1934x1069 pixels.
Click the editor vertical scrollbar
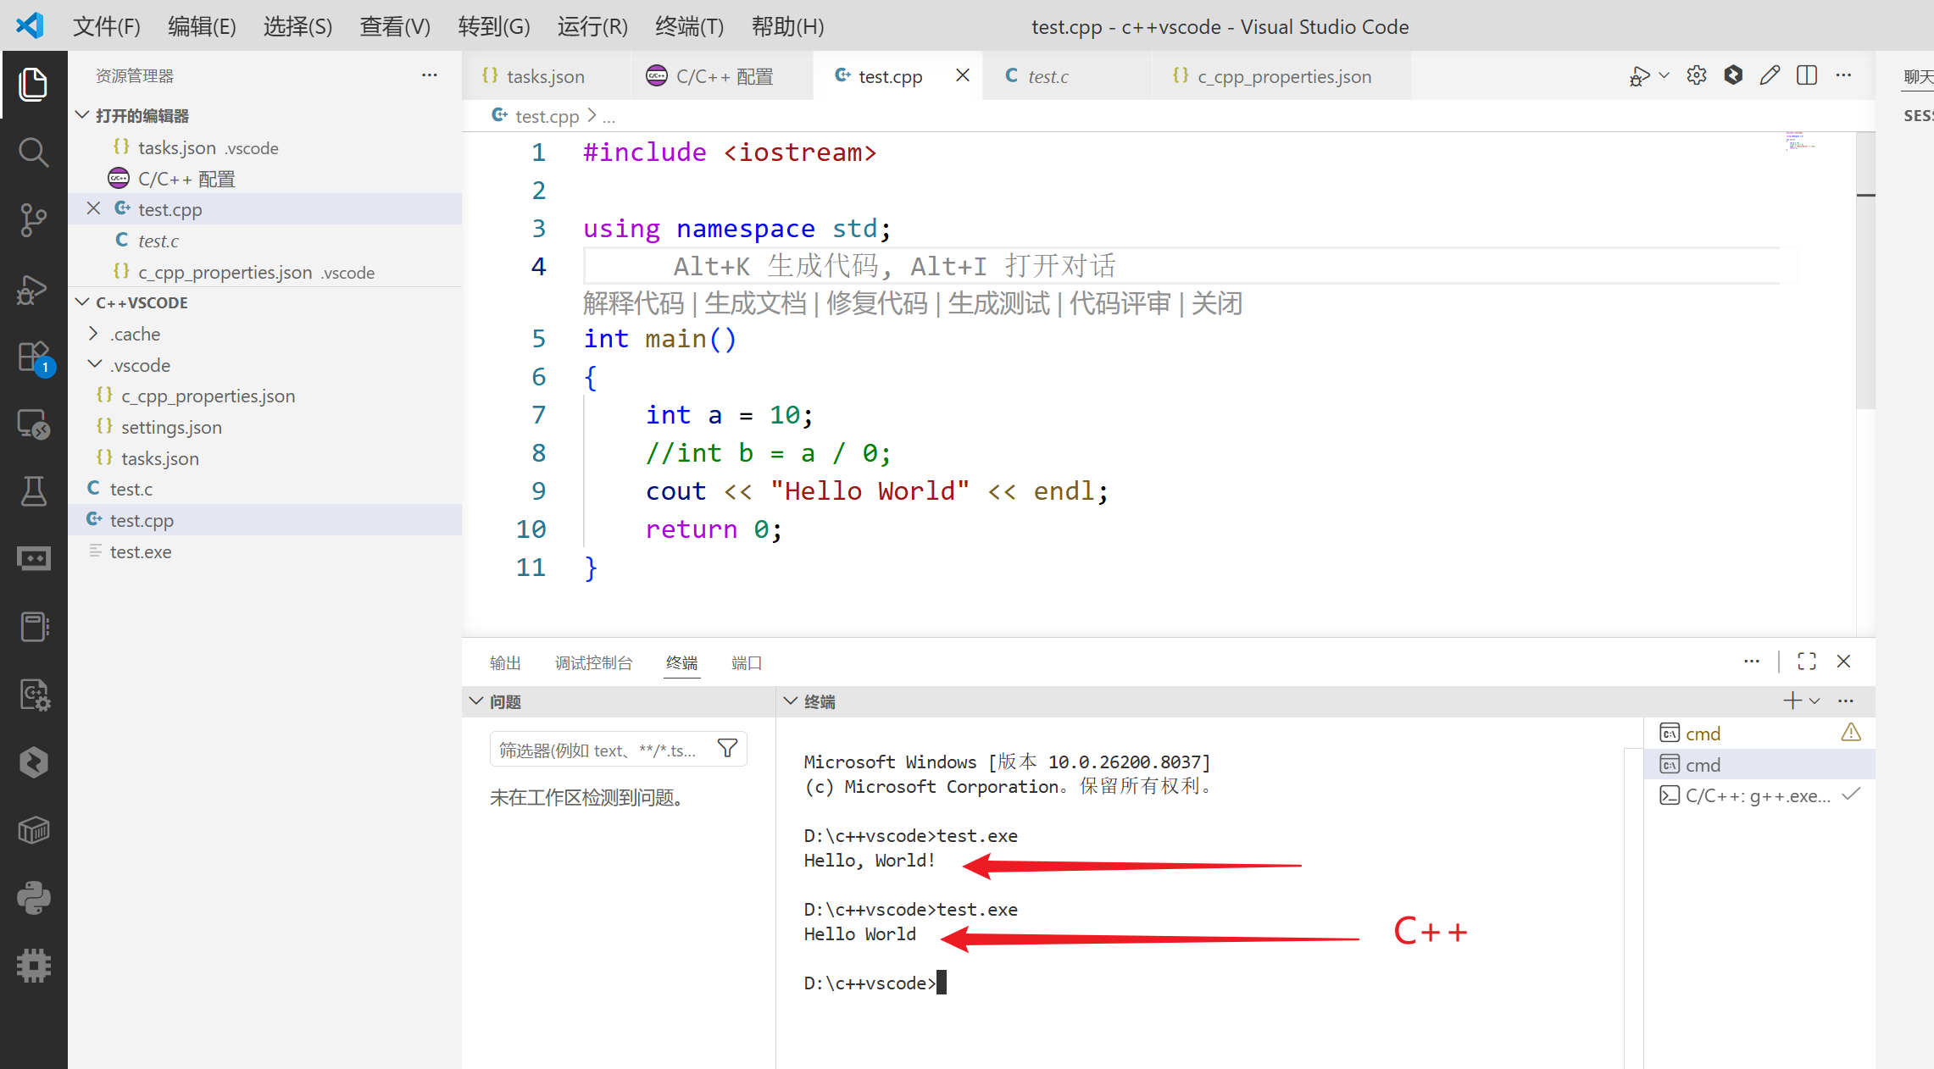coord(1865,271)
